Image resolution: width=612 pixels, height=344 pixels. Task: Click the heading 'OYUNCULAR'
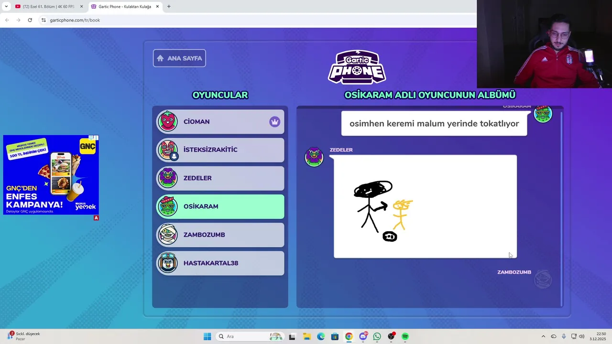coord(220,95)
